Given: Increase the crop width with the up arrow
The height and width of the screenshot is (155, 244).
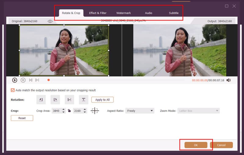Looking at the screenshot, I should pyautogui.click(x=63, y=109).
